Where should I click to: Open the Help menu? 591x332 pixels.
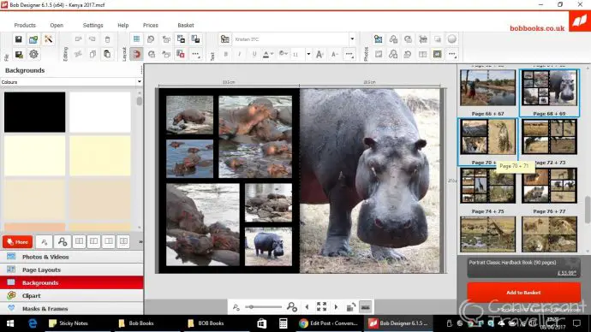[x=122, y=25]
